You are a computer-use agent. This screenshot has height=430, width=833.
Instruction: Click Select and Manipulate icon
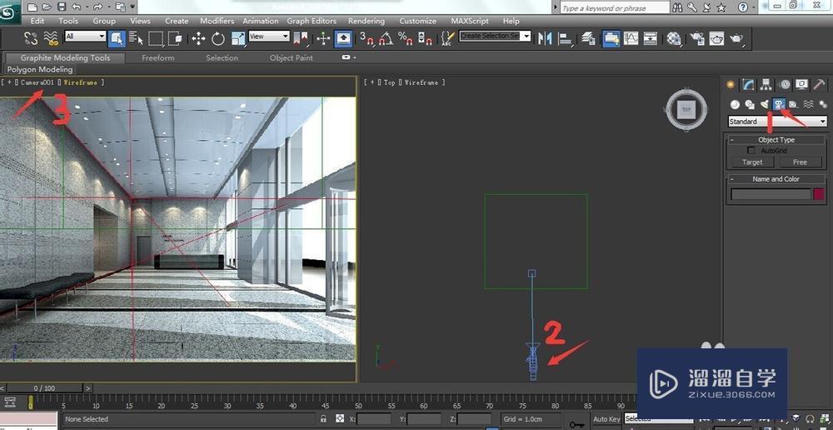[x=323, y=38]
